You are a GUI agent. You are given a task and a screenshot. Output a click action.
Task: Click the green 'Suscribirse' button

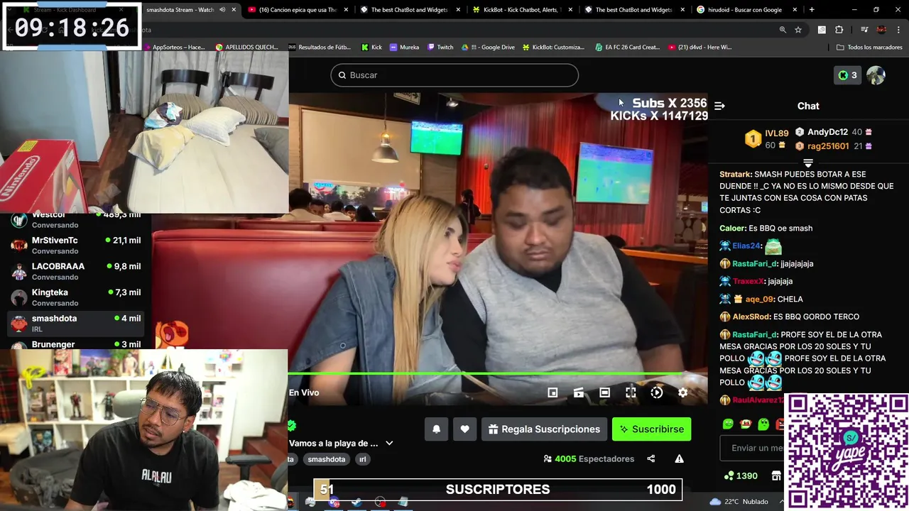[x=651, y=429]
